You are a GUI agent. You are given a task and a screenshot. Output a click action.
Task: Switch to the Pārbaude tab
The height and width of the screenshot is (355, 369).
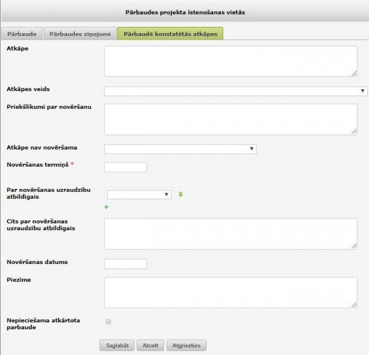[x=22, y=34]
